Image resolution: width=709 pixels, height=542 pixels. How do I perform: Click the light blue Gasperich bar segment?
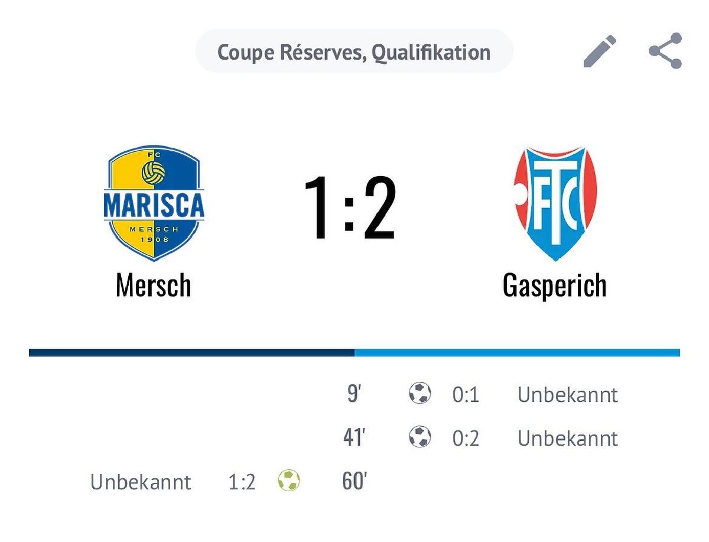click(x=517, y=352)
